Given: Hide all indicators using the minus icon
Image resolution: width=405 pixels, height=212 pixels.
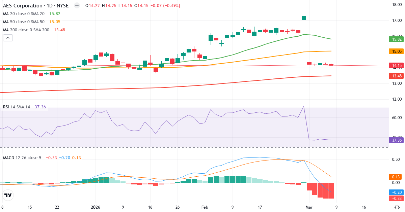Looking at the screenshot, I should 77,6.
